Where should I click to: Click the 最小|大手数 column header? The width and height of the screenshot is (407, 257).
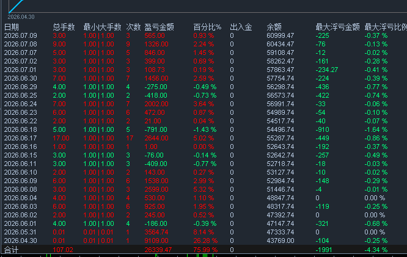pyautogui.click(x=102, y=27)
